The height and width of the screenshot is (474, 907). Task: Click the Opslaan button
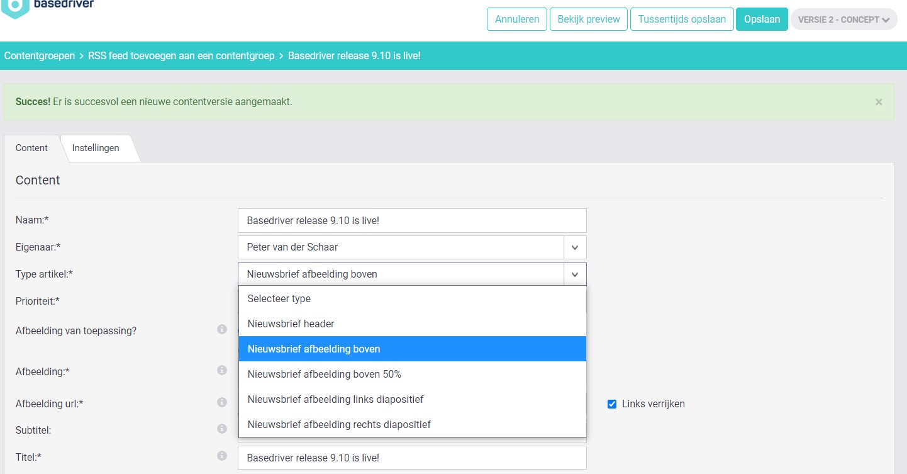pyautogui.click(x=762, y=19)
